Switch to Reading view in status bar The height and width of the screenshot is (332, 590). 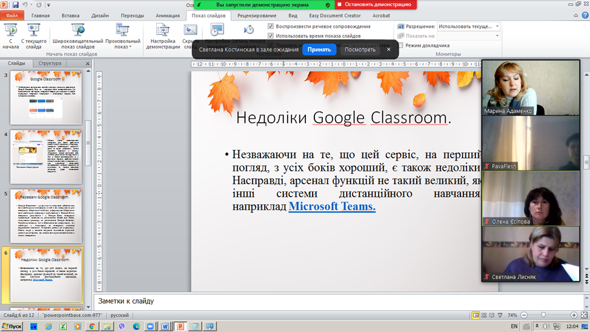tap(492, 315)
